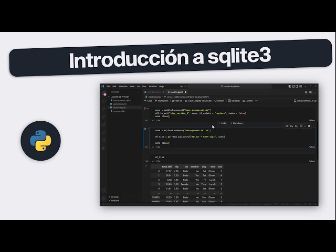Open the View menu
This screenshot has width=336, height=252.
pos(132,86)
